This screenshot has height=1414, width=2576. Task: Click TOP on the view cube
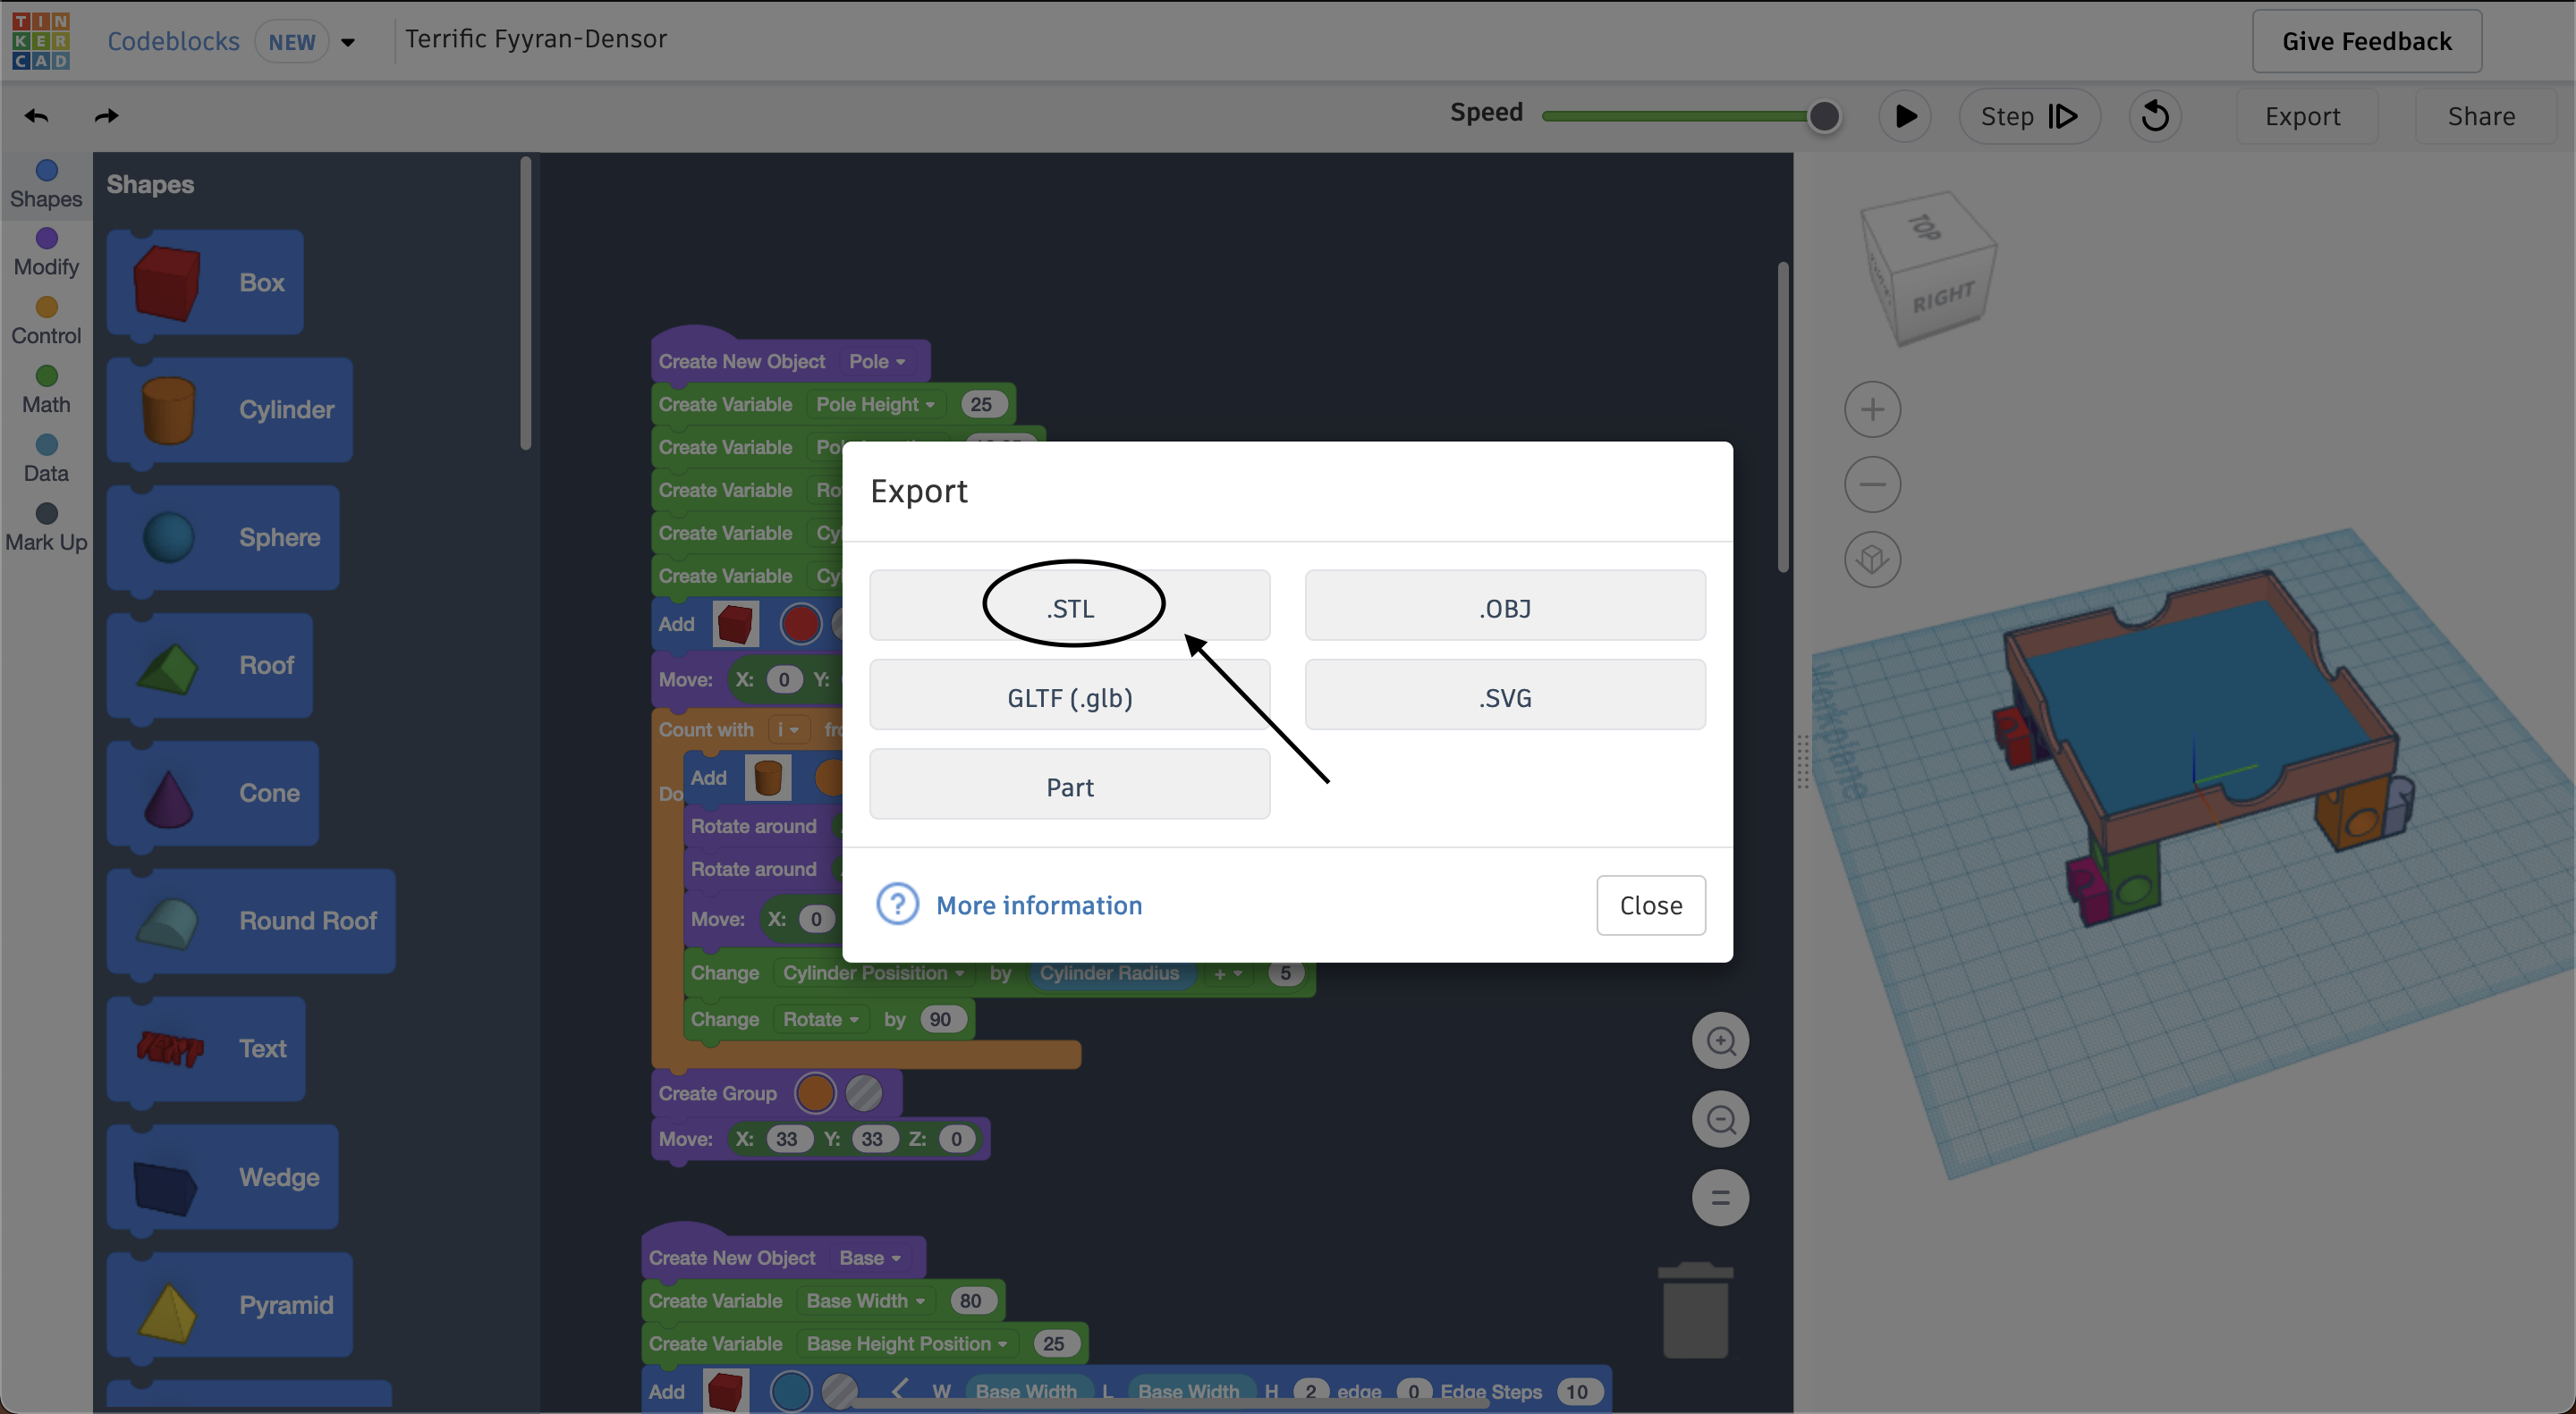pos(1925,228)
